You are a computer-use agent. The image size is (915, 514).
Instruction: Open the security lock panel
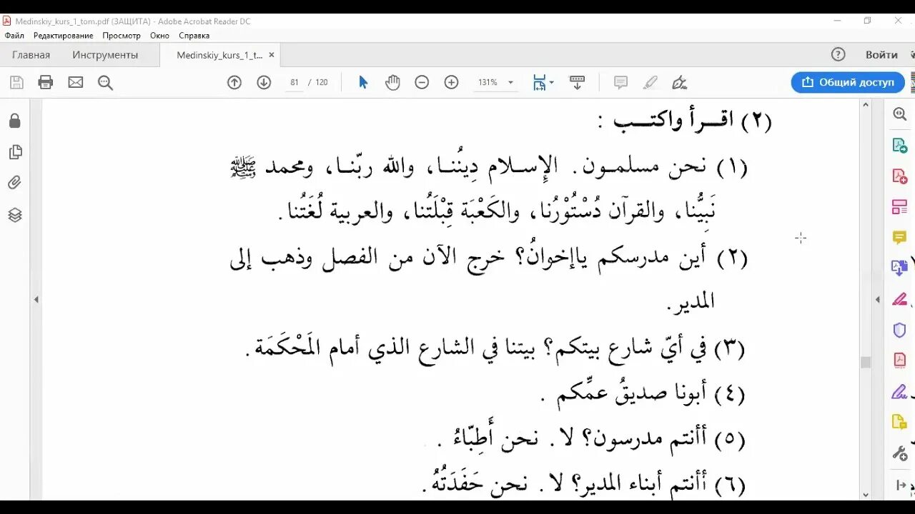click(x=15, y=121)
